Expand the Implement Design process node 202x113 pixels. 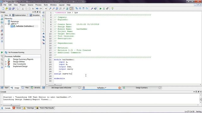(6, 66)
